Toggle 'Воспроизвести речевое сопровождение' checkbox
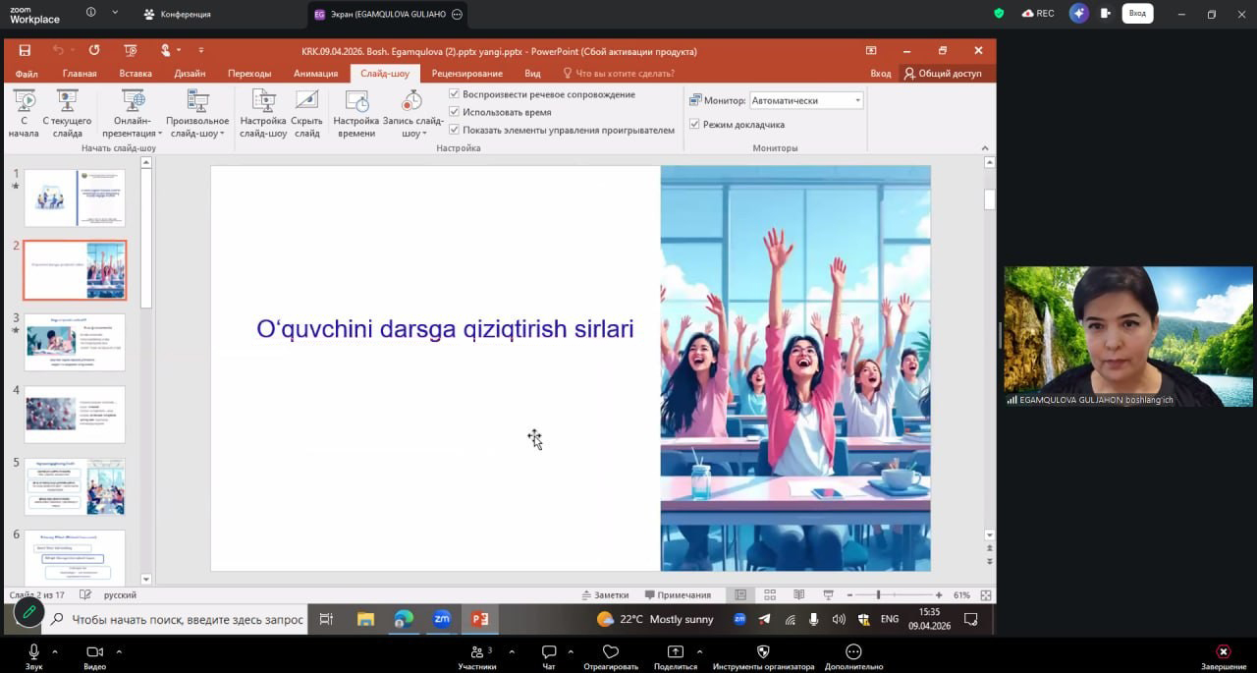The image size is (1257, 673). [455, 94]
